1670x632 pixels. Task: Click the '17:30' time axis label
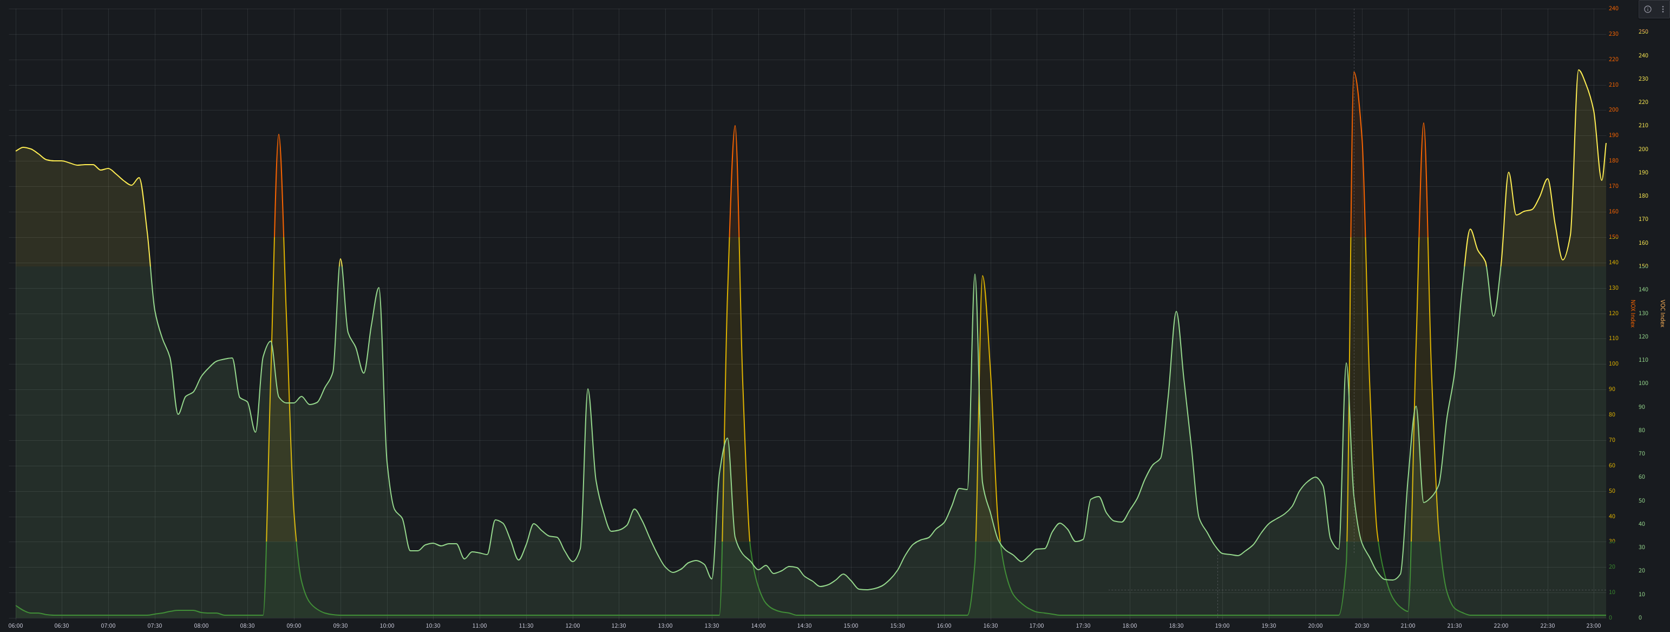pos(1083,626)
